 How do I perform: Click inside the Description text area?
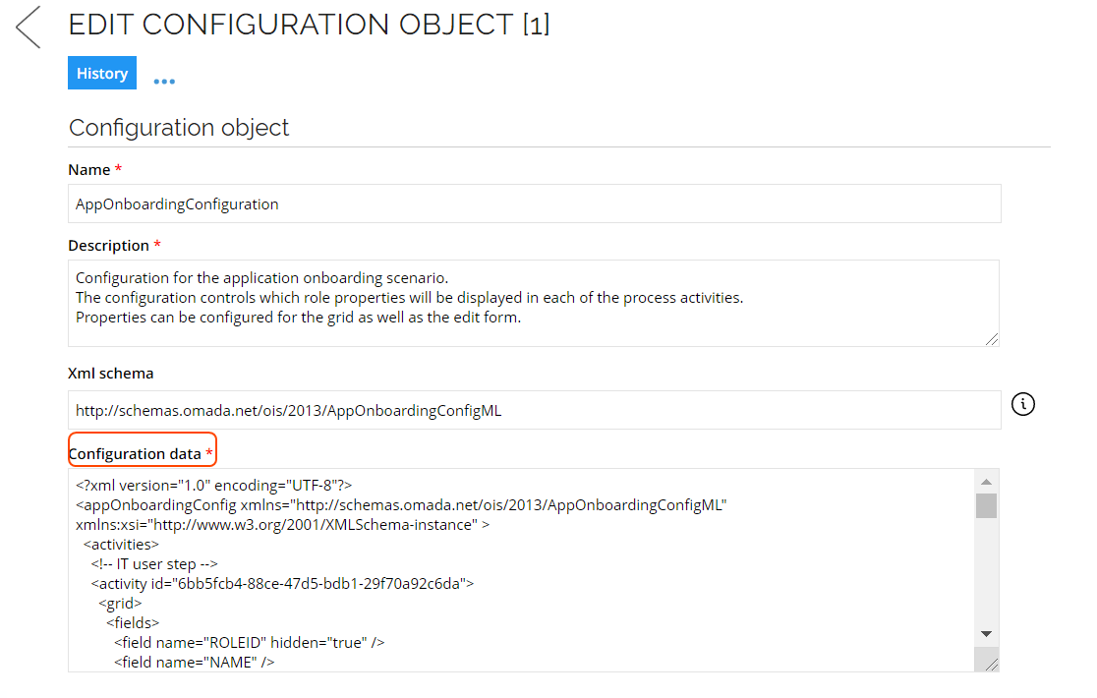(534, 303)
